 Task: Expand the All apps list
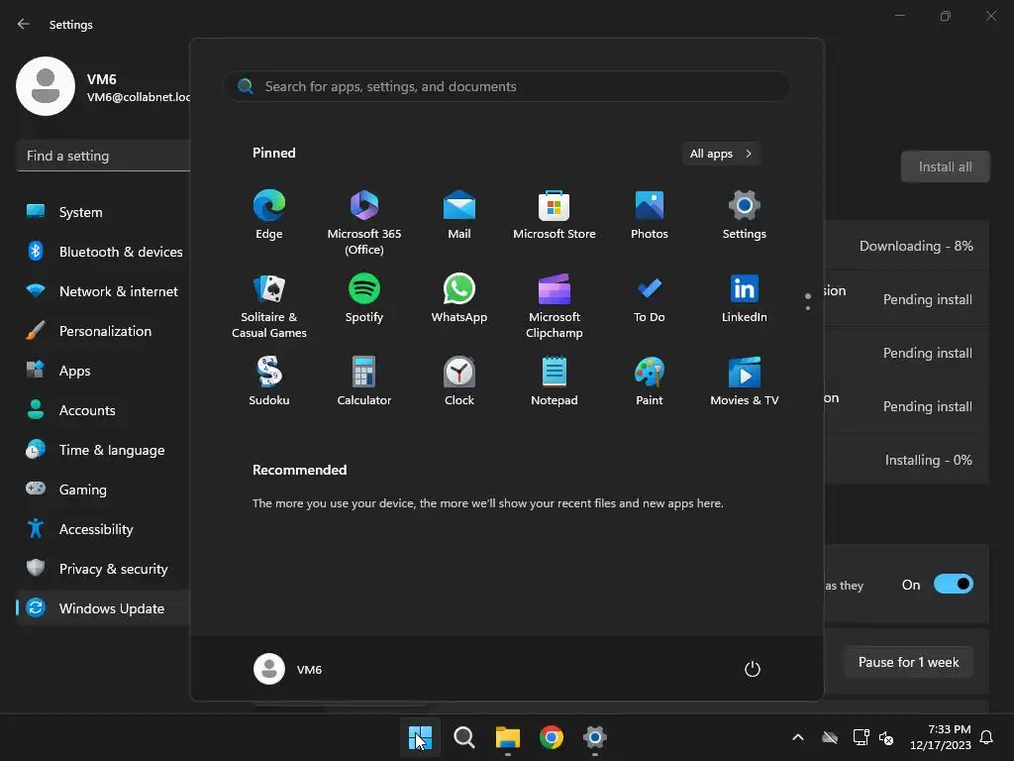(x=721, y=154)
